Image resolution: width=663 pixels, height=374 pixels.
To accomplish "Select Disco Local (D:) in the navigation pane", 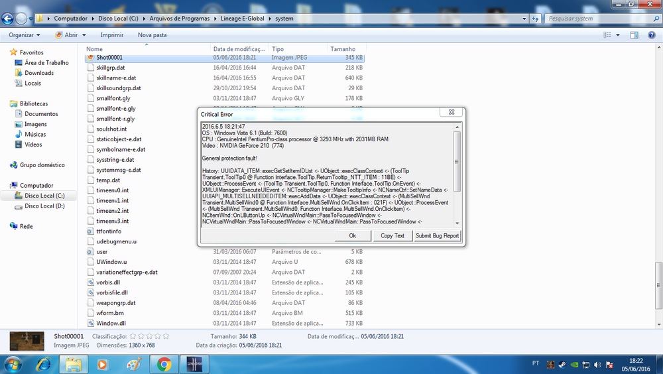I will pos(44,206).
